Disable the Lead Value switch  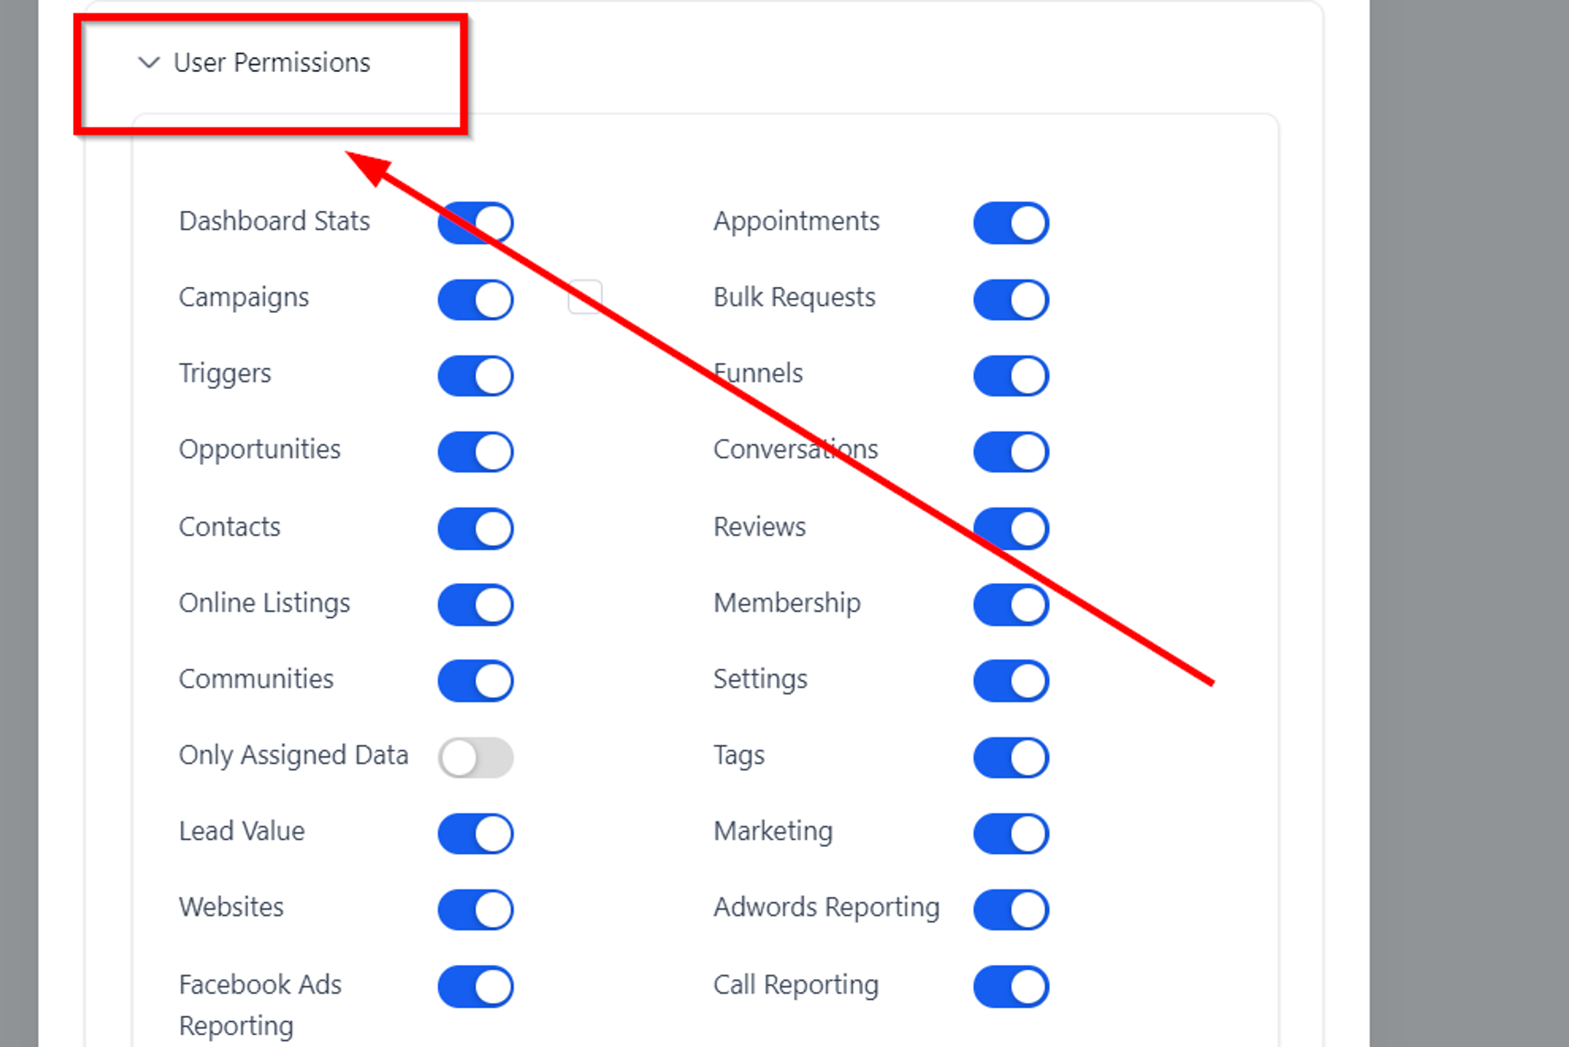475,834
